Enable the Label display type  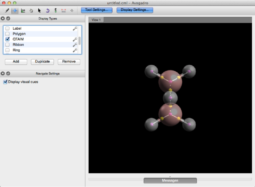coord(7,28)
